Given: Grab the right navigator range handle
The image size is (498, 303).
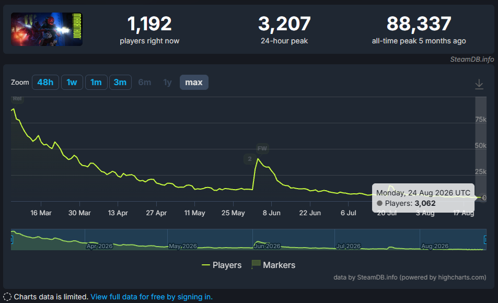Looking at the screenshot, I should [485, 239].
